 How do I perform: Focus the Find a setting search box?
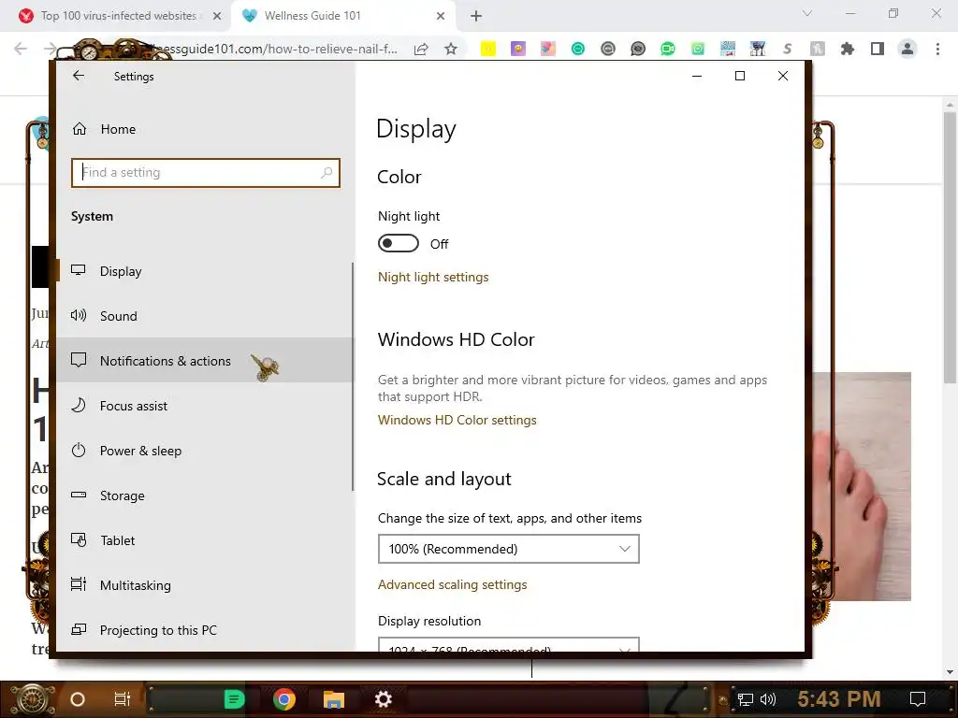[x=205, y=173]
